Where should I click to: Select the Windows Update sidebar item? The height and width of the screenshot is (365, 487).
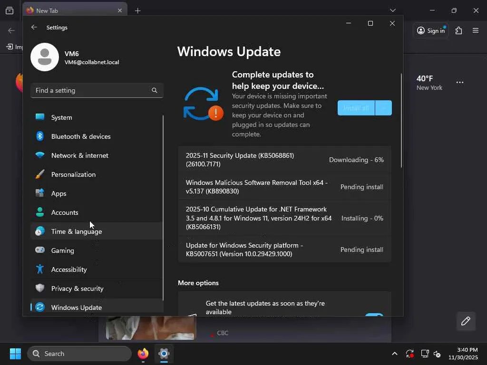point(97,307)
